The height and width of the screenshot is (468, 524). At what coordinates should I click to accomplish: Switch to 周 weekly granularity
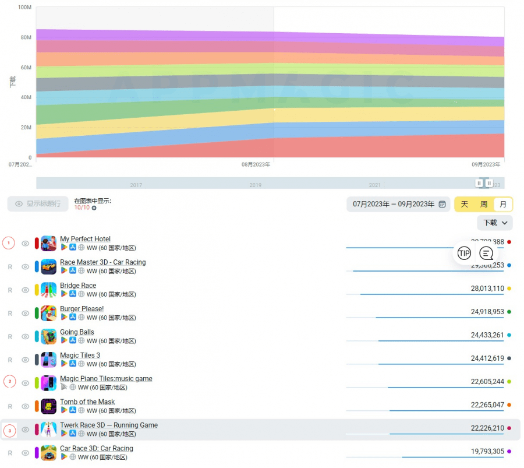click(x=484, y=204)
